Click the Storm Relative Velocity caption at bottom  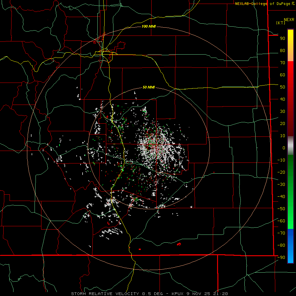click(x=150, y=294)
